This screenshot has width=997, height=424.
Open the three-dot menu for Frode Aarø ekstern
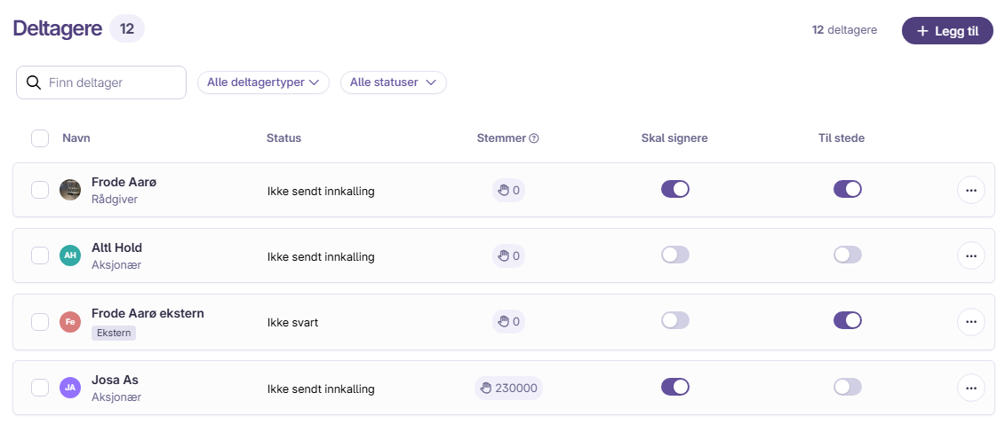coord(970,322)
